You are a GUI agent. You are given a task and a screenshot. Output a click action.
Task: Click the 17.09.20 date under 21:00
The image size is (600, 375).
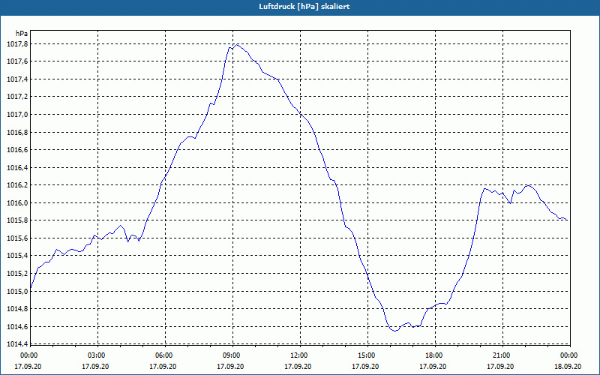(x=500, y=366)
